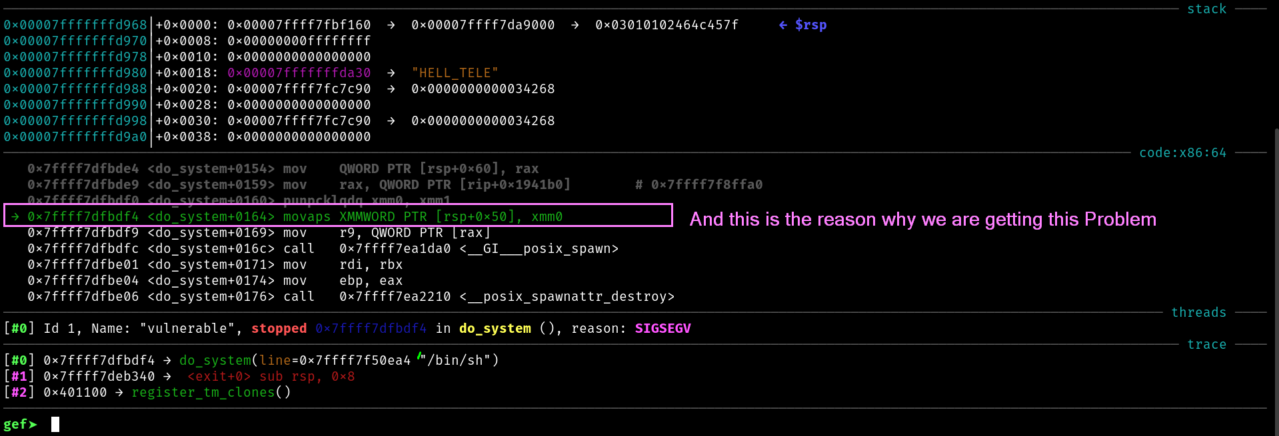The image size is (1279, 436).
Task: Click the "HELL_TELE" string value
Action: (455, 73)
